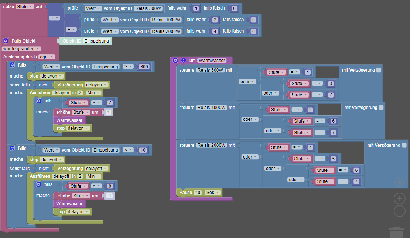This screenshot has height=238, width=410.
Task: Open the Stufe variable dropdown in setze block
Action: (x=25, y=7)
